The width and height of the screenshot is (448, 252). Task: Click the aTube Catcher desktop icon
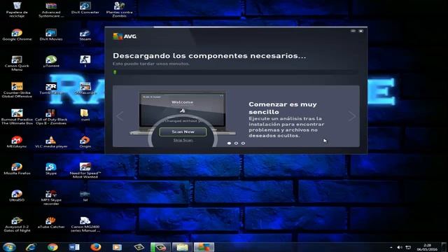click(x=51, y=223)
